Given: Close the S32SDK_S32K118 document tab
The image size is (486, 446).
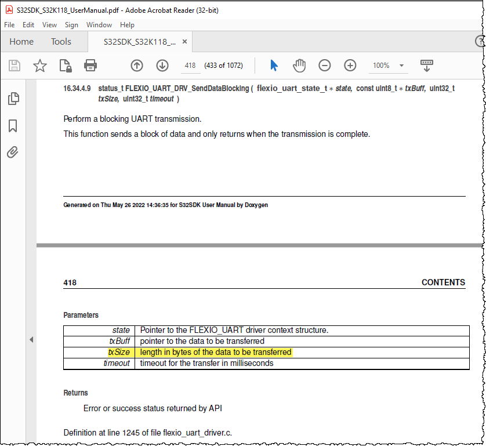Looking at the screenshot, I should point(185,42).
